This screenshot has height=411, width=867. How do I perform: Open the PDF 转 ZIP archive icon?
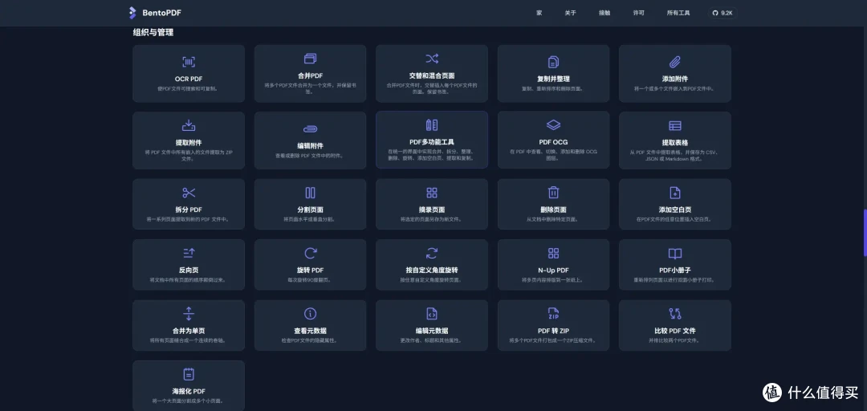(553, 314)
